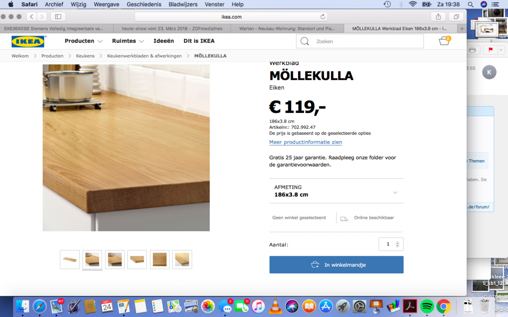Image resolution: width=508 pixels, height=317 pixels.
Task: Click the Safari reload page icon
Action: pyautogui.click(x=323, y=16)
